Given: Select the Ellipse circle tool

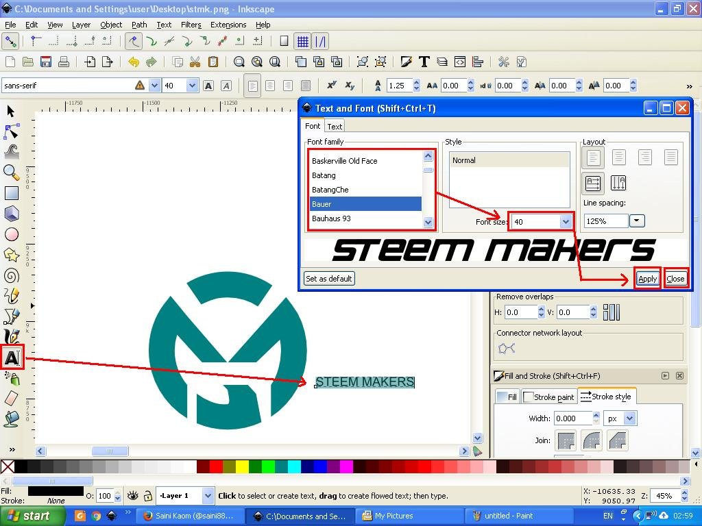Looking at the screenshot, I should click(x=11, y=234).
